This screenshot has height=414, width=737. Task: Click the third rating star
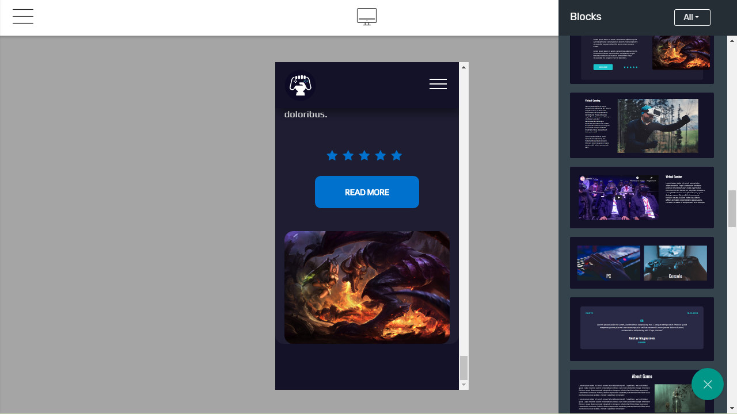pos(364,155)
